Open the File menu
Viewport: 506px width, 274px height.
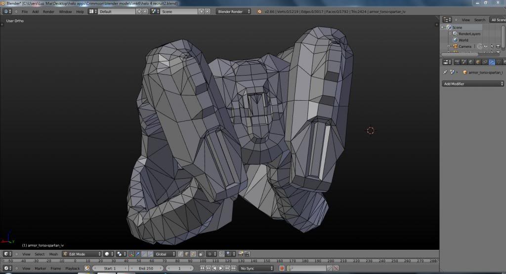25,11
